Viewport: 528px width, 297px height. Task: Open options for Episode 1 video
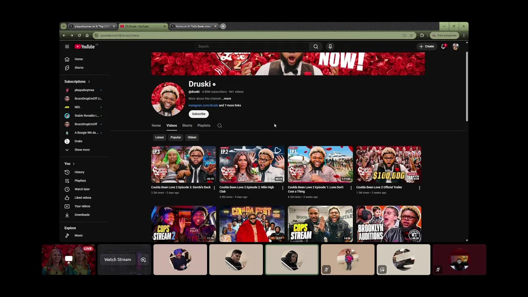pos(351,188)
